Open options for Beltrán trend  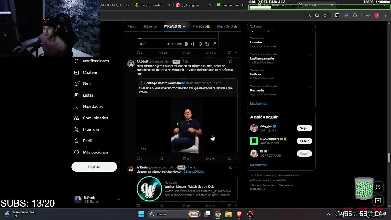[310, 71]
